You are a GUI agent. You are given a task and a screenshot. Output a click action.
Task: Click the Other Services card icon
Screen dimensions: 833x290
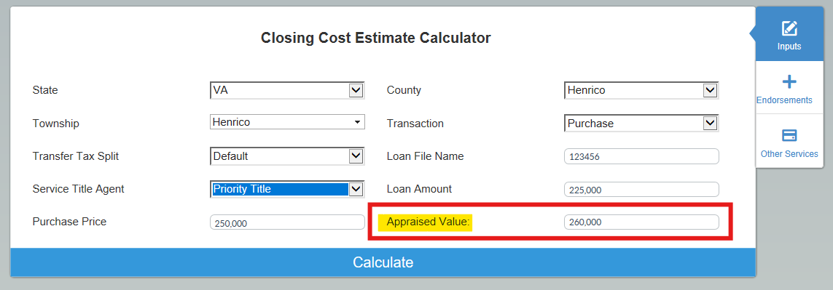pyautogui.click(x=789, y=135)
